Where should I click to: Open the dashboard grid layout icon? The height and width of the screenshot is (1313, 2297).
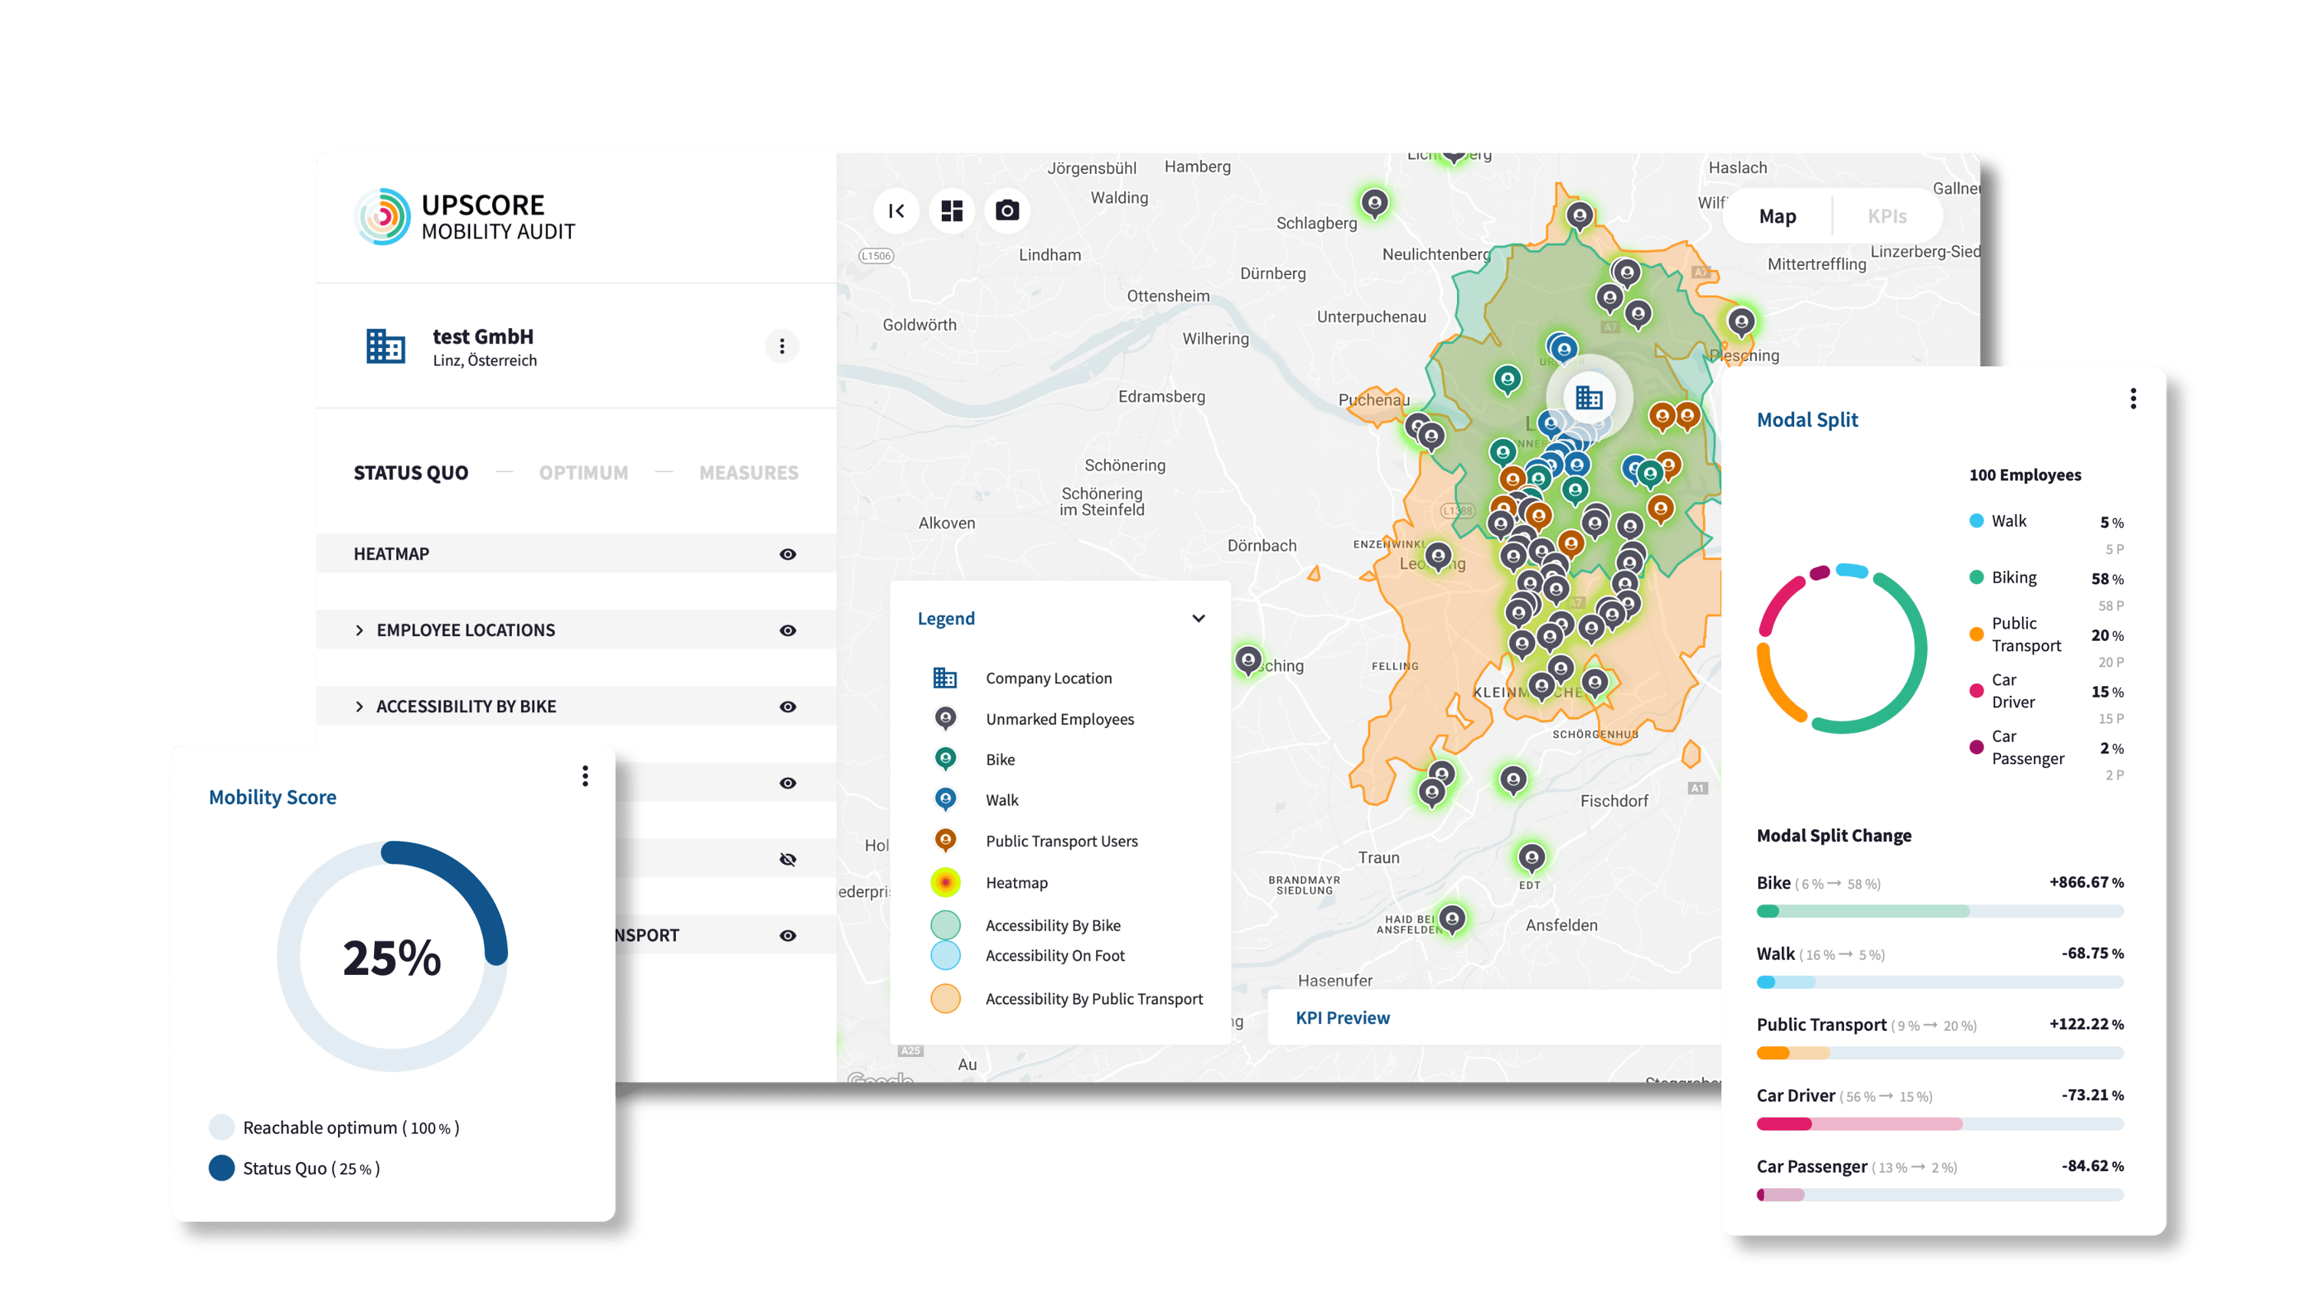[952, 211]
